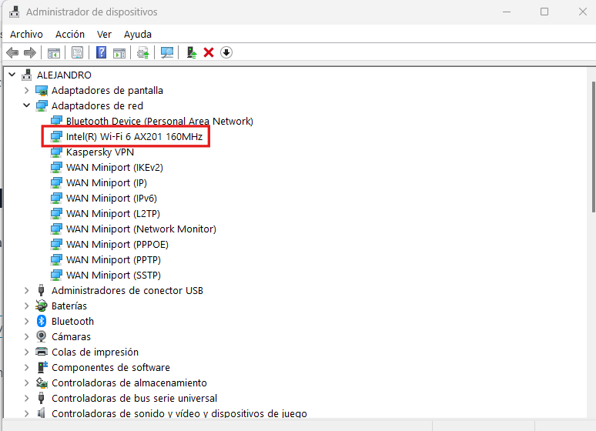Click the Controladoras de almacenamiento icon
Screen dimensions: 596x431
pos(42,383)
